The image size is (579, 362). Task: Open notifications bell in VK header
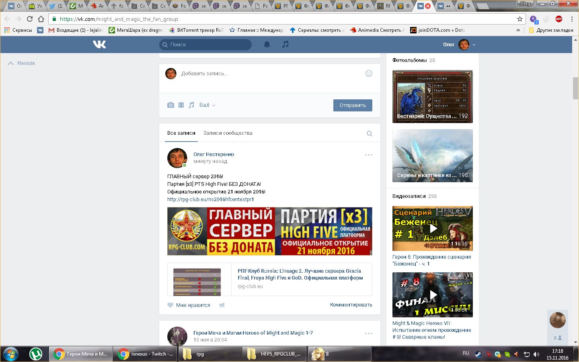point(267,45)
